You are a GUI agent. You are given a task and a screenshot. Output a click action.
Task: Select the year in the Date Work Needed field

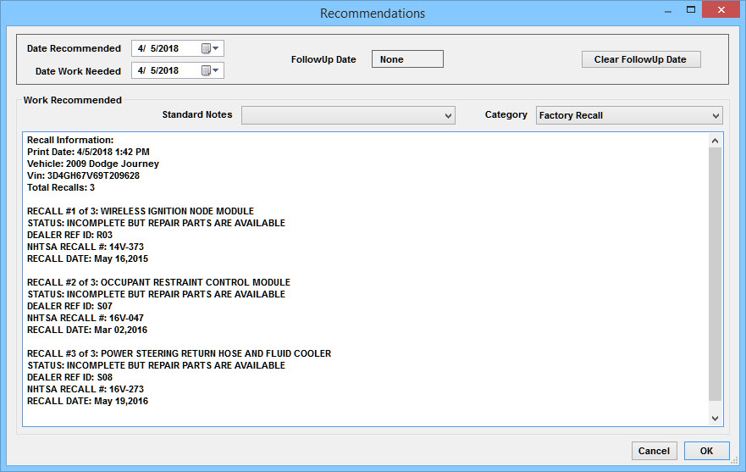[169, 70]
